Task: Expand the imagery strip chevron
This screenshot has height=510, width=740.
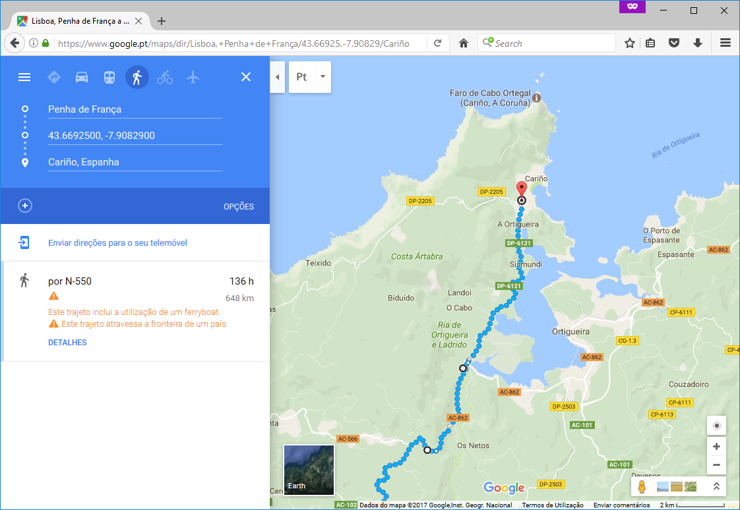Action: coord(716,486)
